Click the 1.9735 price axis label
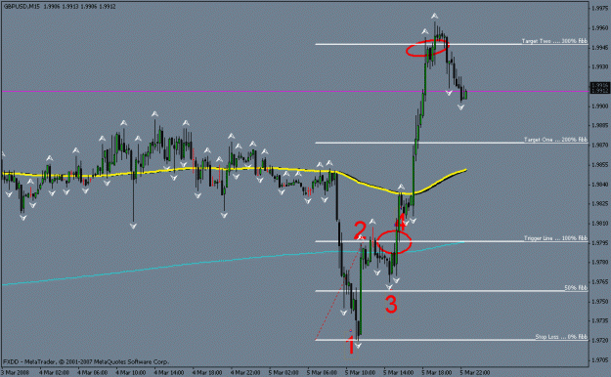 [x=599, y=321]
